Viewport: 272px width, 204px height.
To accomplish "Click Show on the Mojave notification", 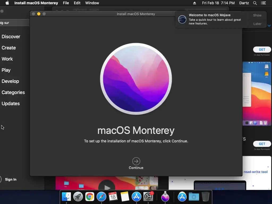I will [257, 15].
